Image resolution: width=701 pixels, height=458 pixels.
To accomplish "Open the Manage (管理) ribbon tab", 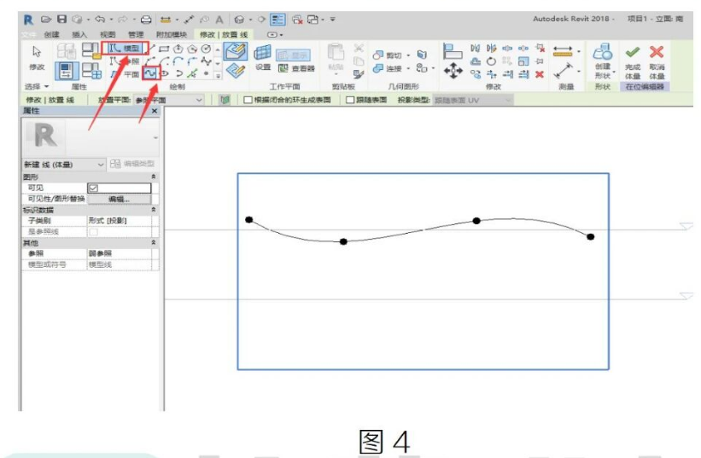I will [x=136, y=34].
